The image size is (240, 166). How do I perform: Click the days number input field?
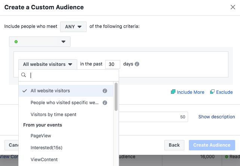tap(113, 64)
